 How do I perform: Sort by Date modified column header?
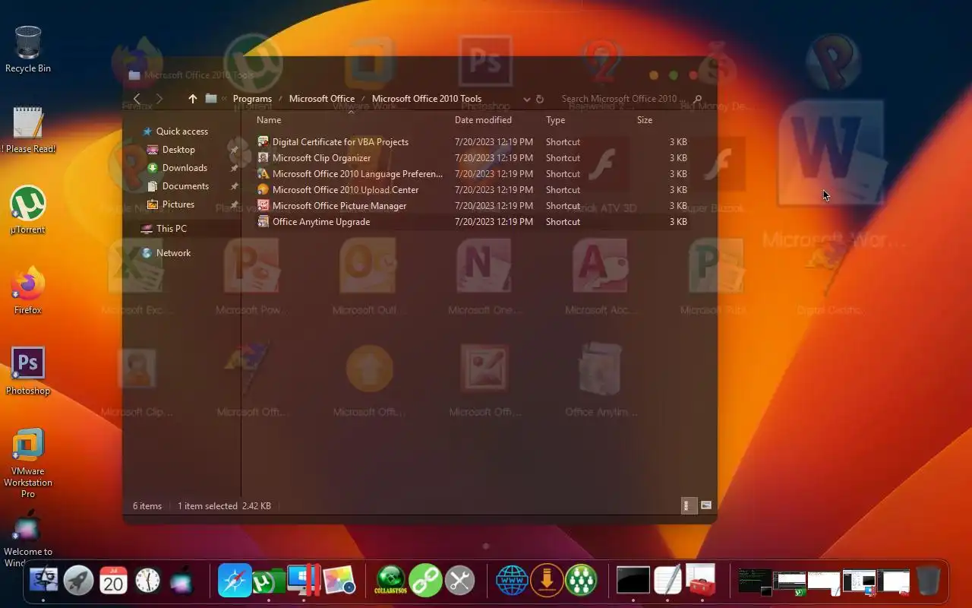pyautogui.click(x=483, y=120)
